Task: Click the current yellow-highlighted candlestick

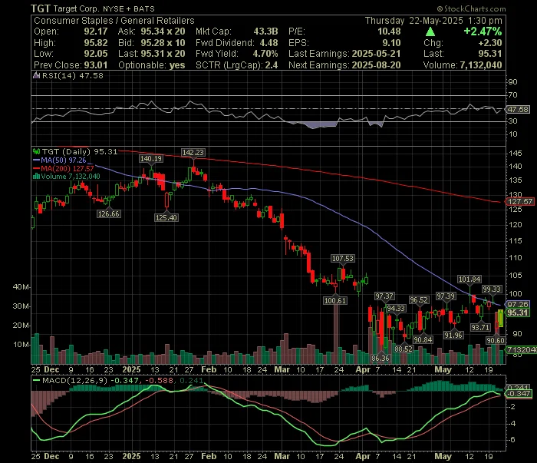Action: tap(501, 318)
